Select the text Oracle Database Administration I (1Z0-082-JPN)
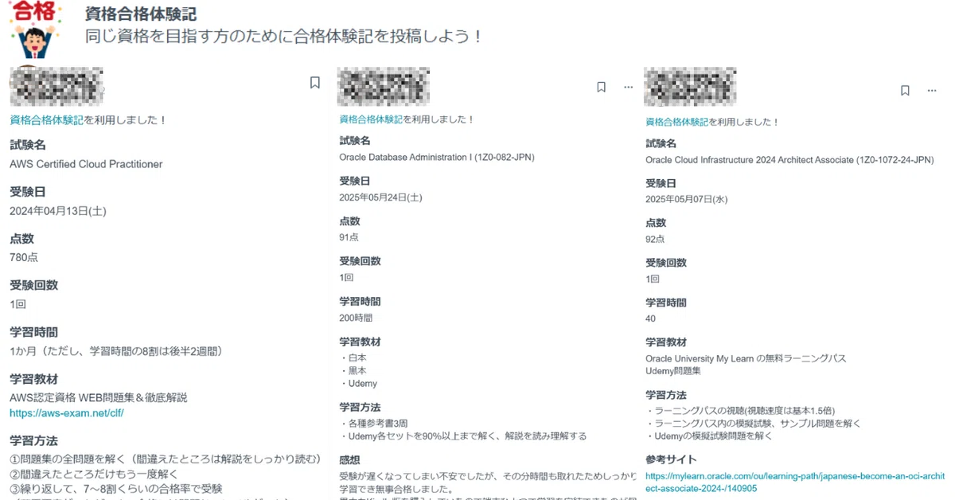955x500 pixels. pyautogui.click(x=437, y=158)
